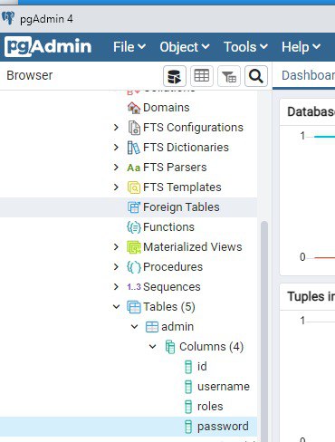The image size is (335, 442).
Task: Click the admin table icon
Action: [152, 327]
